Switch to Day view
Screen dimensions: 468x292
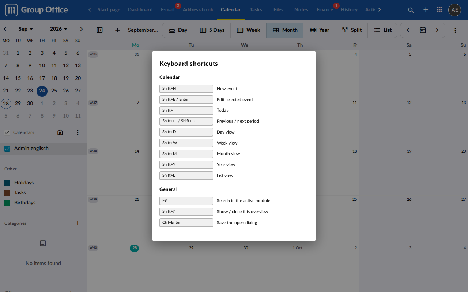(x=178, y=30)
